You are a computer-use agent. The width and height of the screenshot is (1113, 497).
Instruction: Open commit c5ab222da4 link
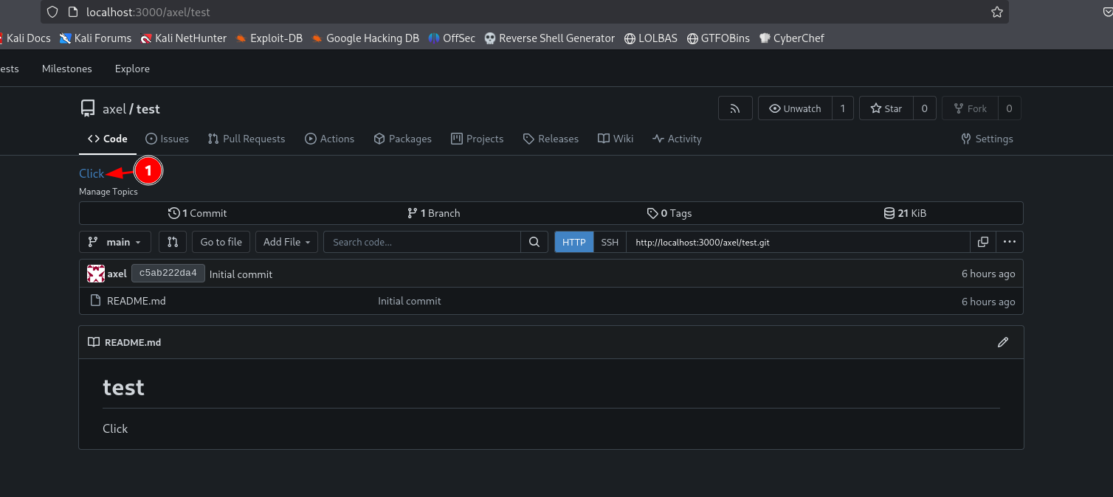[168, 274]
